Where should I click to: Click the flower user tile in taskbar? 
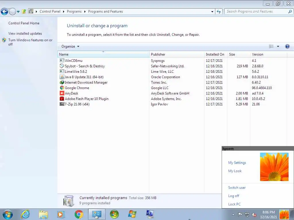[x=284, y=215]
